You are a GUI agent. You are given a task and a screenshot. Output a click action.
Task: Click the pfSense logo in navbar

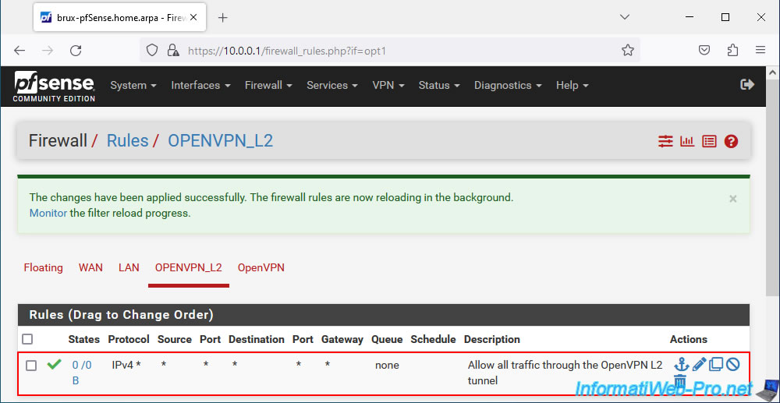tap(55, 87)
